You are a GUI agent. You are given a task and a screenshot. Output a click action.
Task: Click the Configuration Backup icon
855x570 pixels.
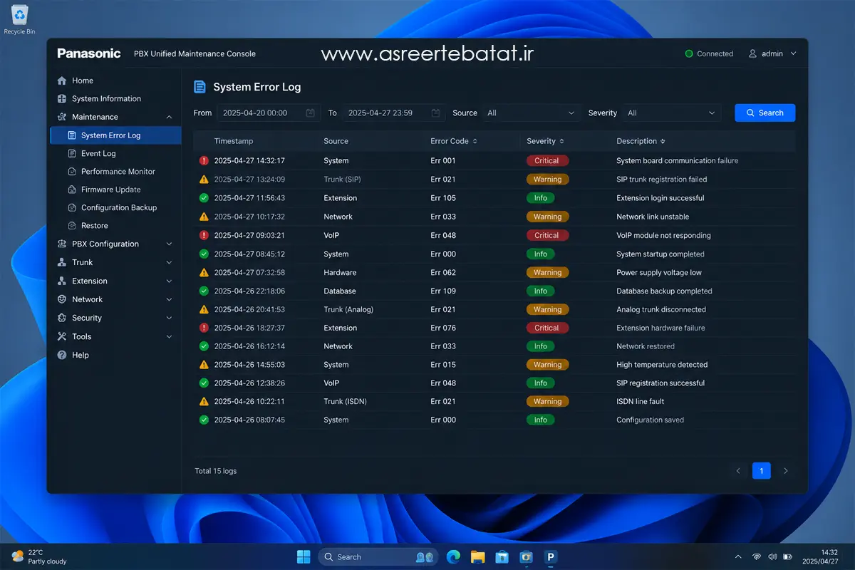pos(71,207)
